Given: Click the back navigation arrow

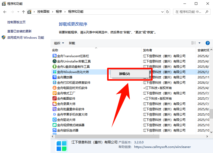Looking at the screenshot, I should 5,12.
